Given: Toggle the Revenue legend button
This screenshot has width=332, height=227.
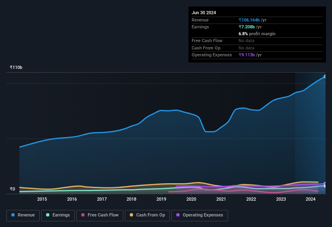Looking at the screenshot, I should tap(23, 215).
